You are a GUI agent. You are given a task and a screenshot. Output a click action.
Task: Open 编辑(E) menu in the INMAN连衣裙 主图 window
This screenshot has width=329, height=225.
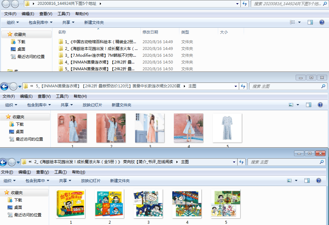[x=26, y=96]
